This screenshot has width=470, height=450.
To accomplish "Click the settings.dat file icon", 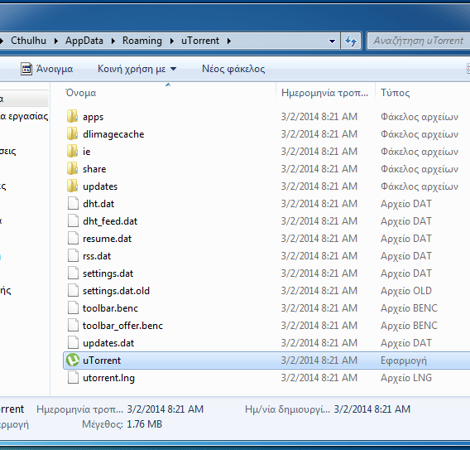I will pyautogui.click(x=73, y=273).
